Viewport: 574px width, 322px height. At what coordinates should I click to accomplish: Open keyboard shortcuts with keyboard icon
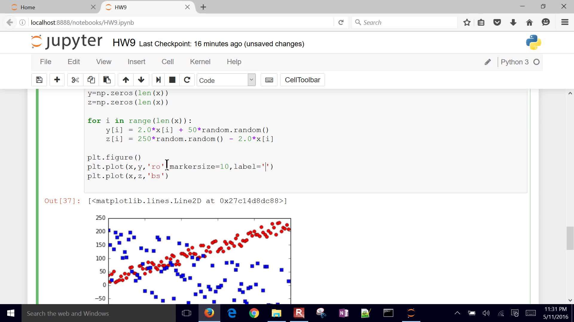[269, 80]
